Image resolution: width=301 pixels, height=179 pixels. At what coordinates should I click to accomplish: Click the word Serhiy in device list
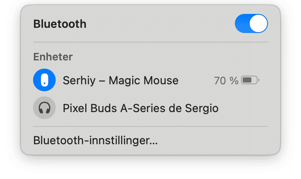(79, 80)
